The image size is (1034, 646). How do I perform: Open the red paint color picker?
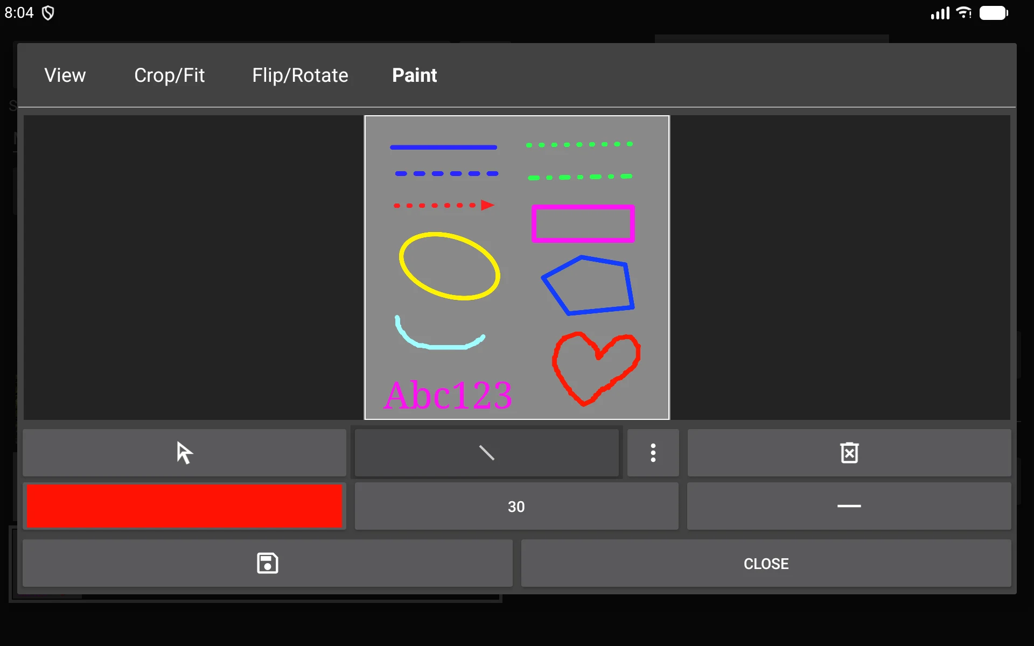(184, 506)
